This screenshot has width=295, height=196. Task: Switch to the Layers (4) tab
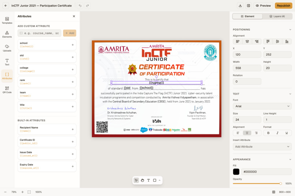click(x=277, y=16)
